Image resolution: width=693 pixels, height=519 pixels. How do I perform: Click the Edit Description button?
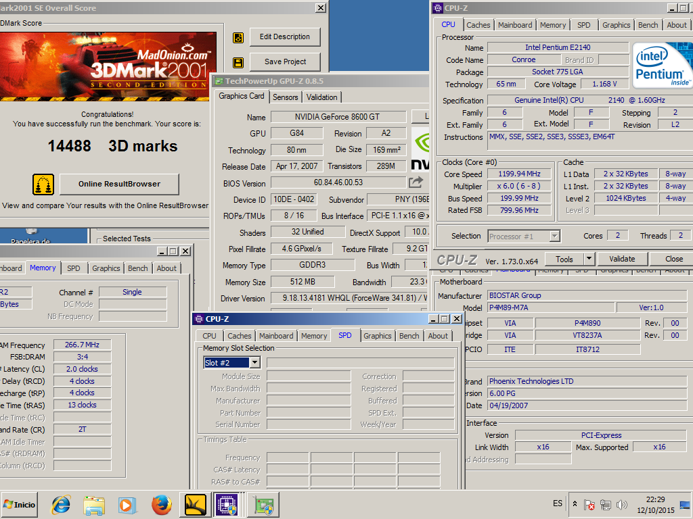click(x=285, y=36)
